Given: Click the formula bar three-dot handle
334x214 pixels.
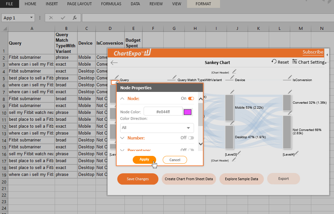Looking at the screenshot, I should (40, 18).
